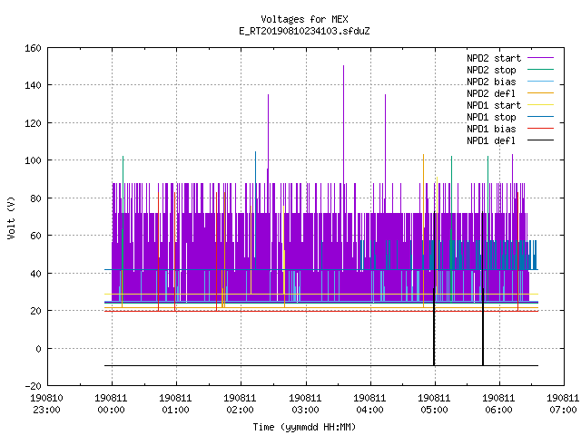Click the '190811 02:00' time tick label
The width and height of the screenshot is (581, 435).
tap(240, 404)
